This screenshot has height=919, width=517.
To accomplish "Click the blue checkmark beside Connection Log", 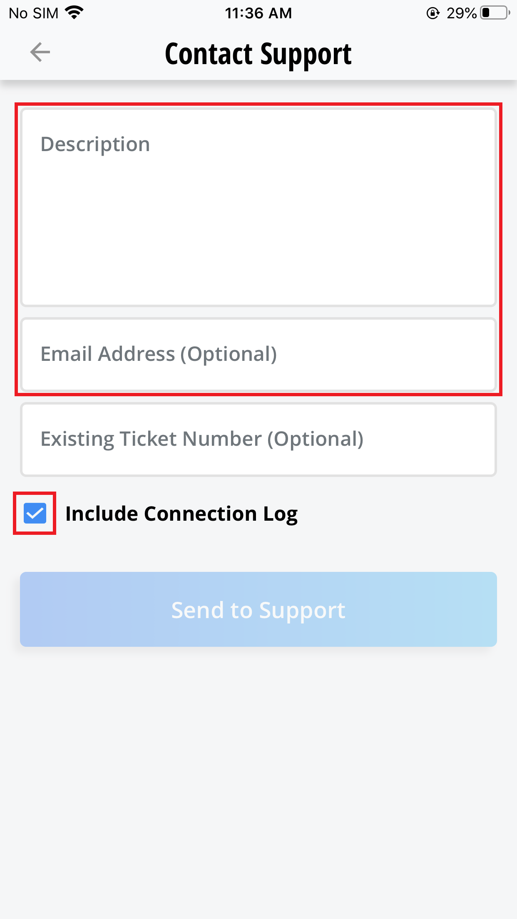I will 35,513.
